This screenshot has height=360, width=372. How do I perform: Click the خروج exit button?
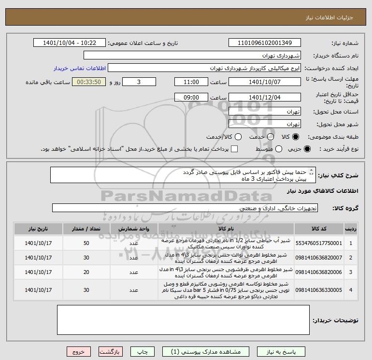[79, 352]
